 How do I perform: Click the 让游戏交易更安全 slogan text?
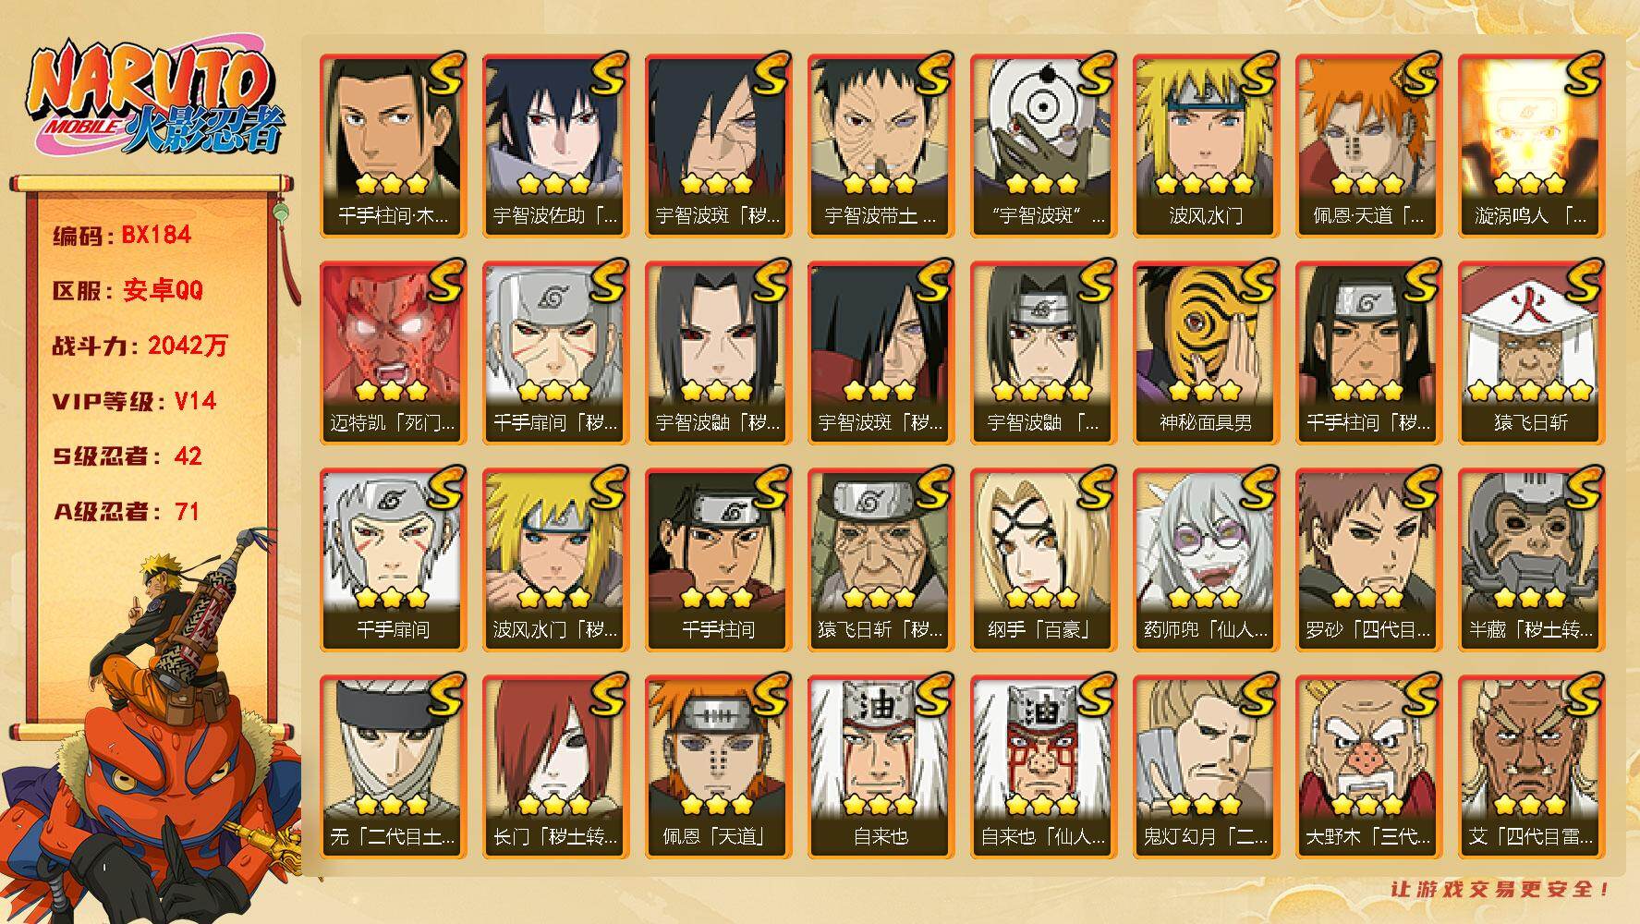1500,889
